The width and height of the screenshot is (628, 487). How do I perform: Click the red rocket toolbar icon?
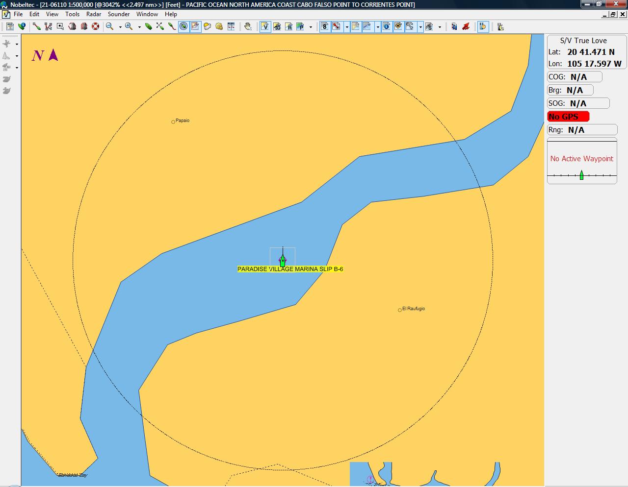[466, 26]
